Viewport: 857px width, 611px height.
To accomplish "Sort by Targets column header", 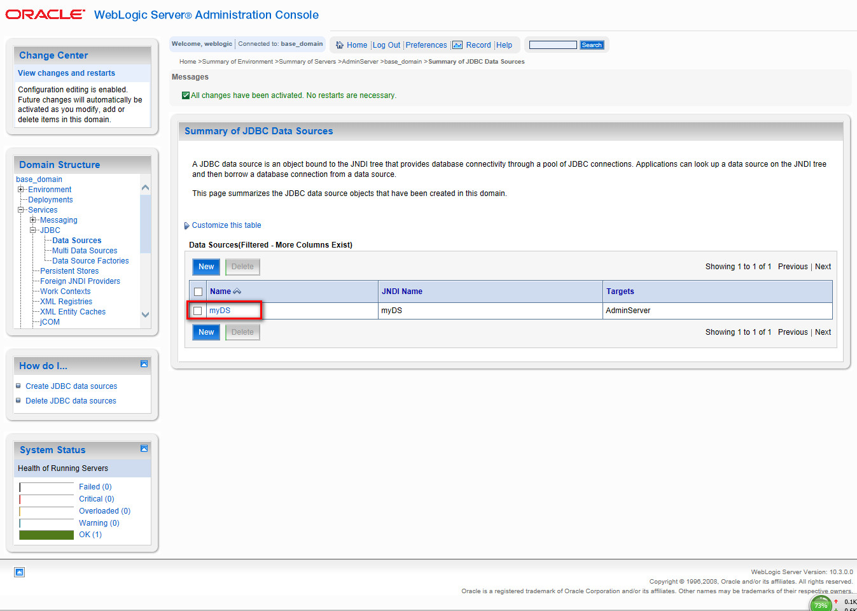I will (x=620, y=291).
